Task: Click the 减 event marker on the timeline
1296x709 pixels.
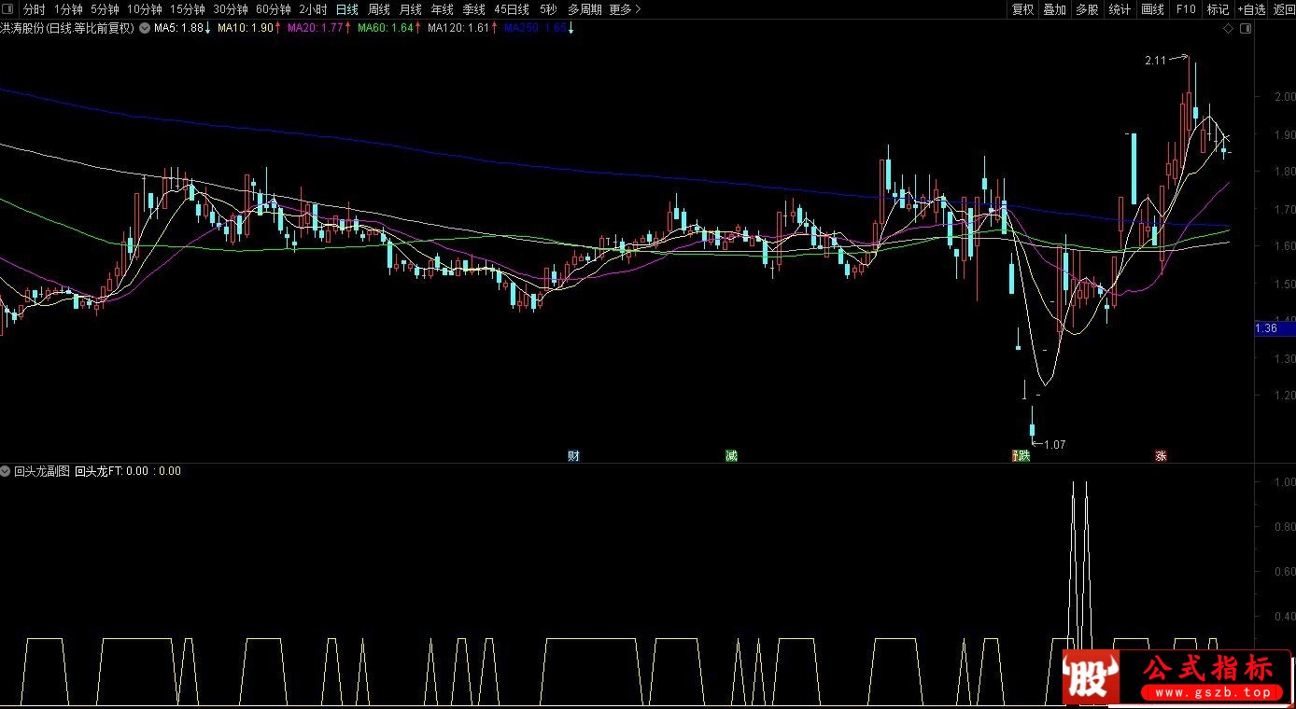Action: pos(731,456)
